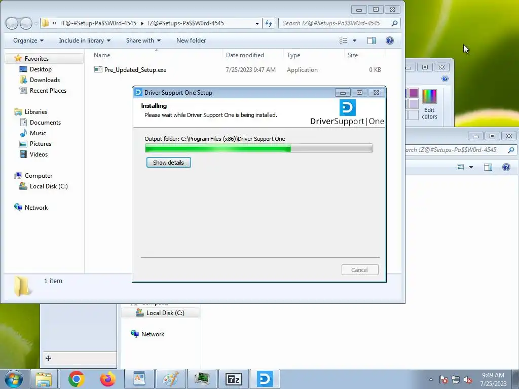Select Local Disk (C:) in back Explorer window
This screenshot has height=389, width=519.
[165, 313]
